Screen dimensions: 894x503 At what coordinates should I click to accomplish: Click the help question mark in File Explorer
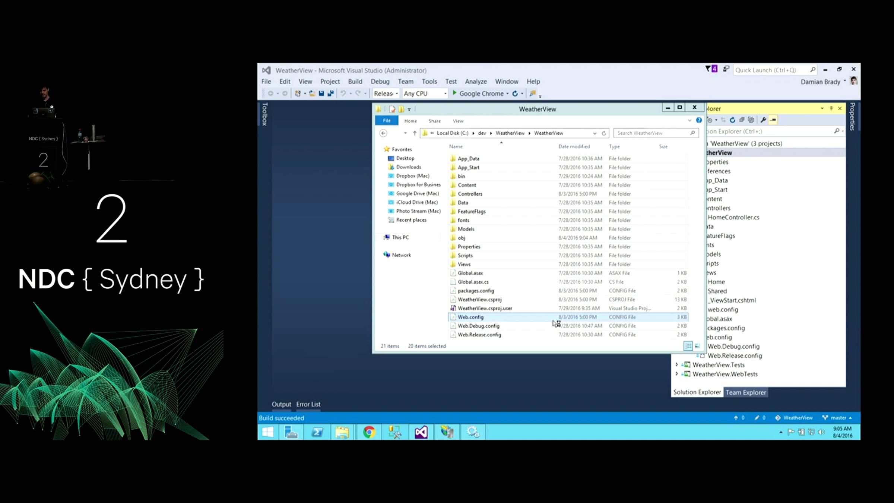(x=699, y=120)
